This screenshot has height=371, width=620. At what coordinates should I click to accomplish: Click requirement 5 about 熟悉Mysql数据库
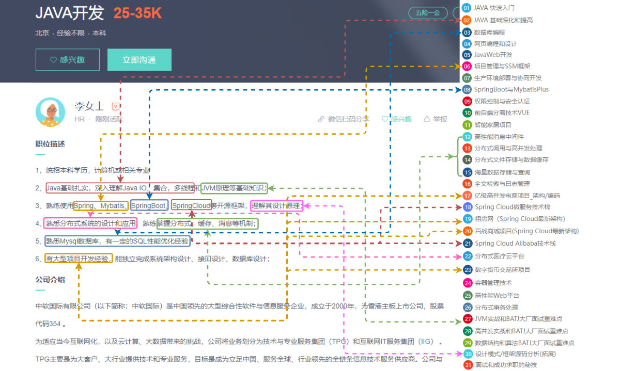click(113, 241)
